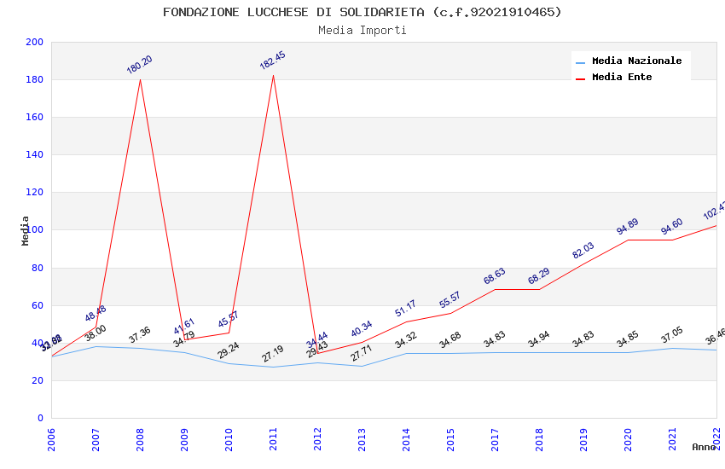Click the 180.20 peak data label
725x469 pixels.
(139, 65)
